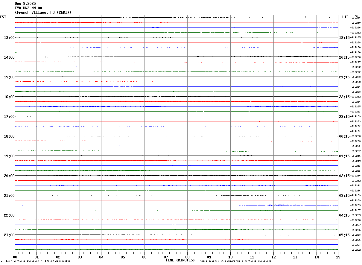Viewport: 362px width, 265px height.
Task: Select the "15:00" CST time label
Action: (x=9, y=77)
